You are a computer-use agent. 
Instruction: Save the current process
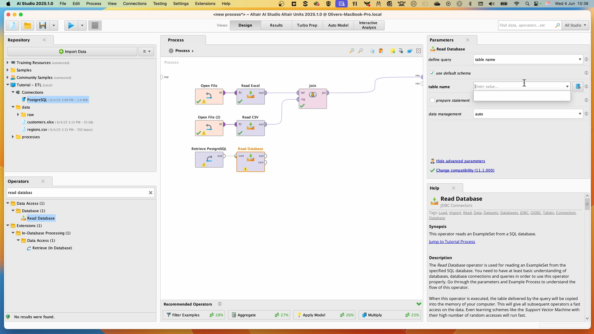(x=43, y=25)
